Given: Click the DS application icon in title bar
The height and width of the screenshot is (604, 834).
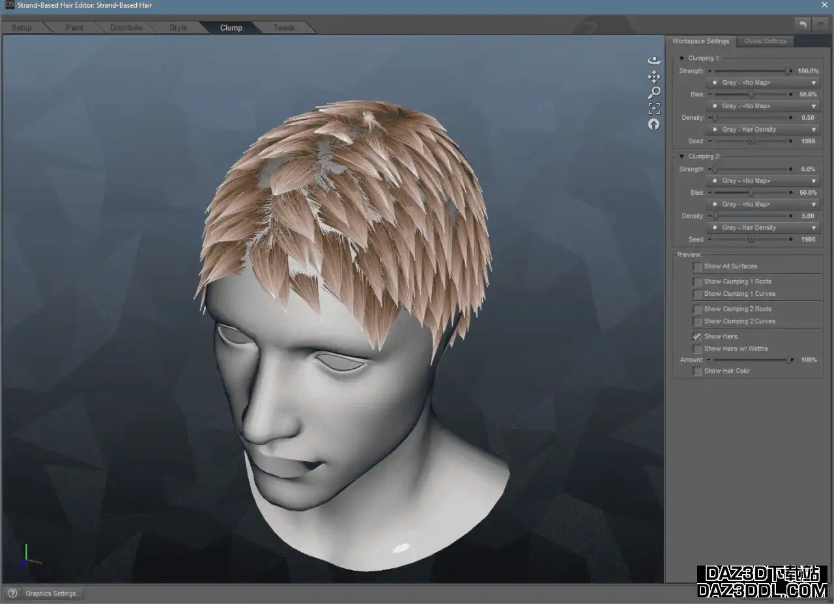Looking at the screenshot, I should pos(9,5).
